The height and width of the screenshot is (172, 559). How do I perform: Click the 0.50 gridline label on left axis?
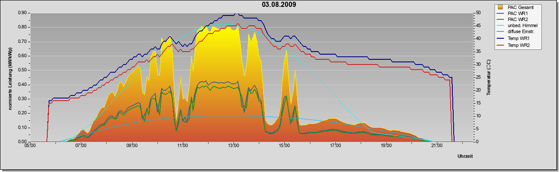pos(22,70)
